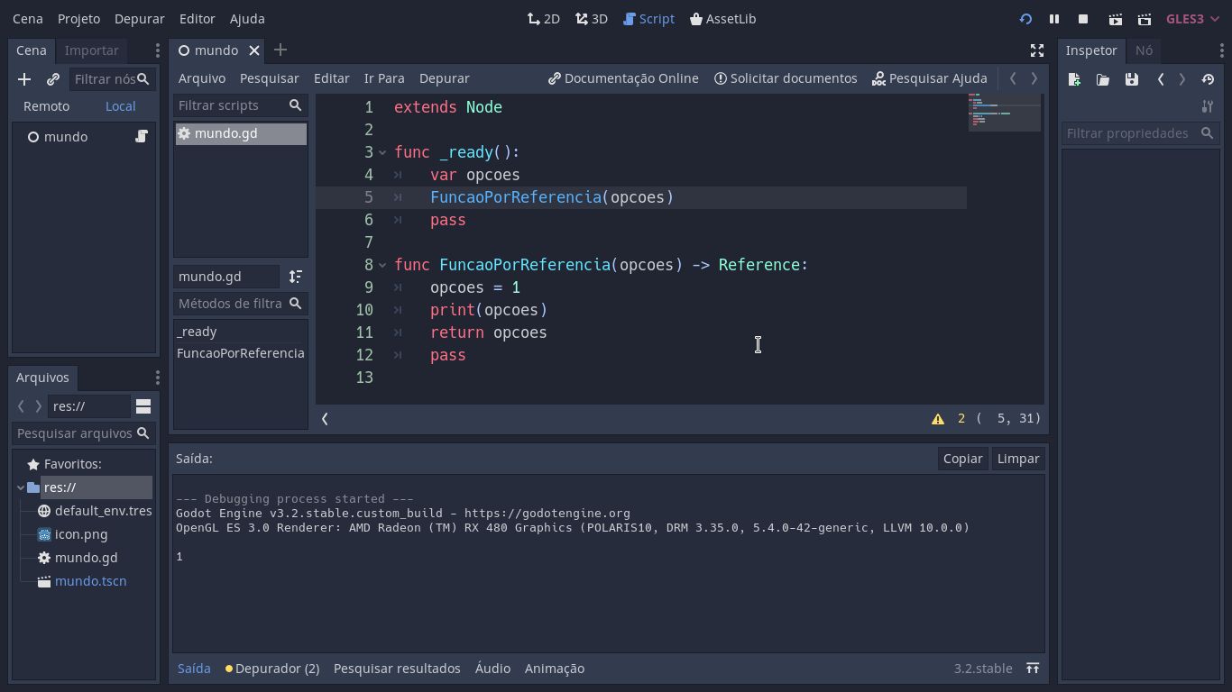Viewport: 1232px width, 692px height.
Task: Open Arquivos dock options menu
Action: 157,378
